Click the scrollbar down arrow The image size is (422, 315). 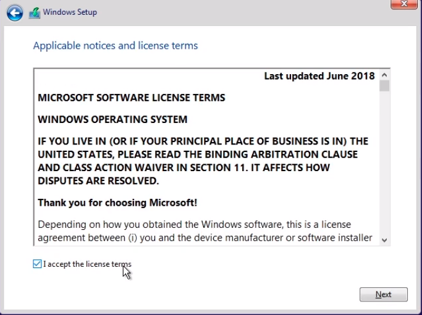click(384, 240)
